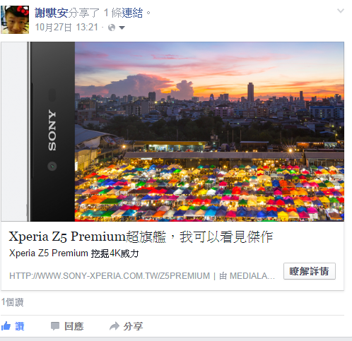Image resolution: width=352 pixels, height=341 pixels.
Task: Click the thumbs-up Like icon
Action: (x=6, y=326)
